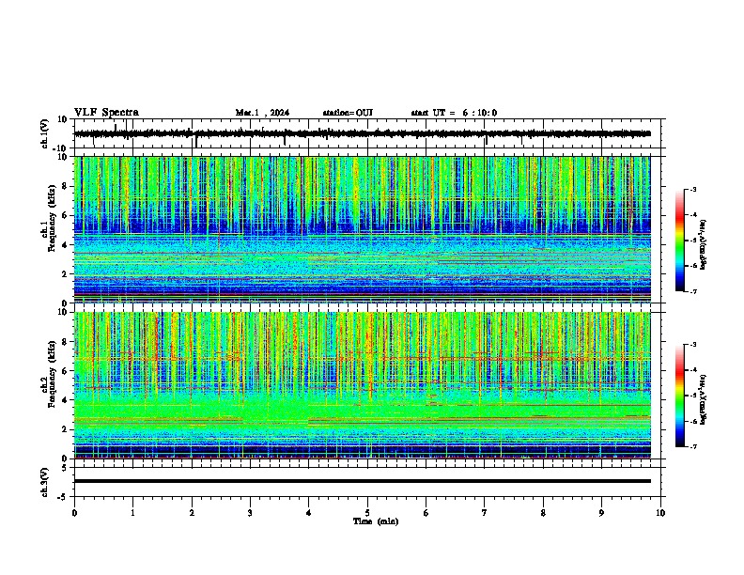Viewport: 744px width, 575px height.
Task: Click the time axis tick label '7'
Action: coord(485,513)
